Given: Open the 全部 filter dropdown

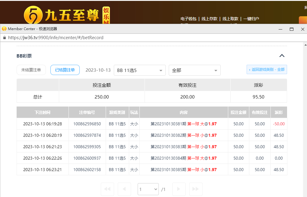Looking at the screenshot, I should point(194,70).
